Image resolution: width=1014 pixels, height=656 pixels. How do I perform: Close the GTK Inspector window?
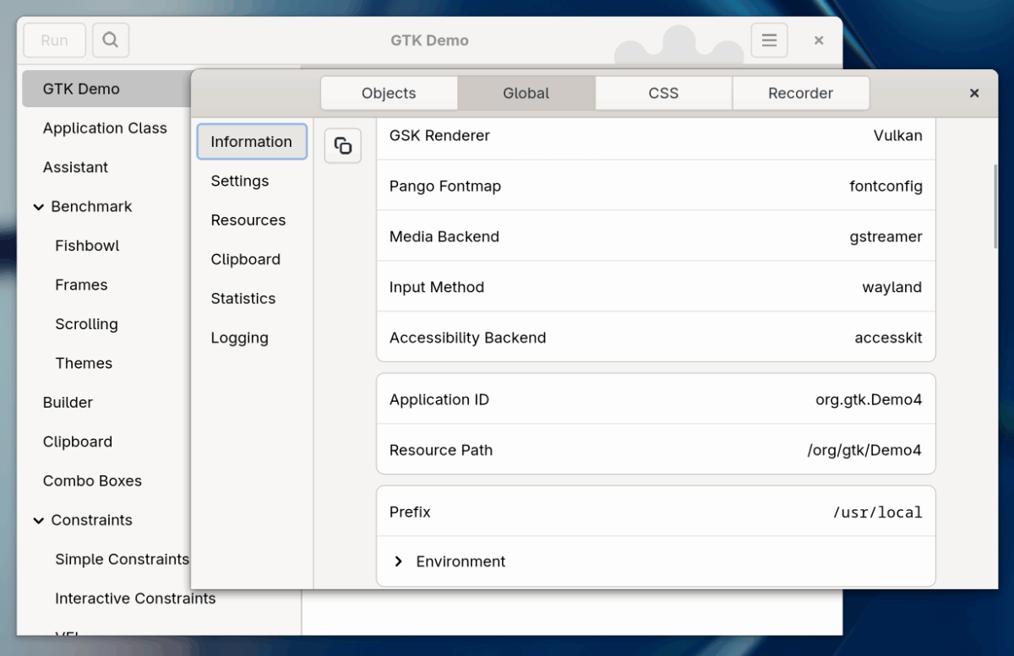(973, 93)
